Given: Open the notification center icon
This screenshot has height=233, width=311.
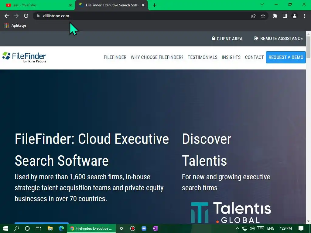Looking at the screenshot, I should 301,228.
